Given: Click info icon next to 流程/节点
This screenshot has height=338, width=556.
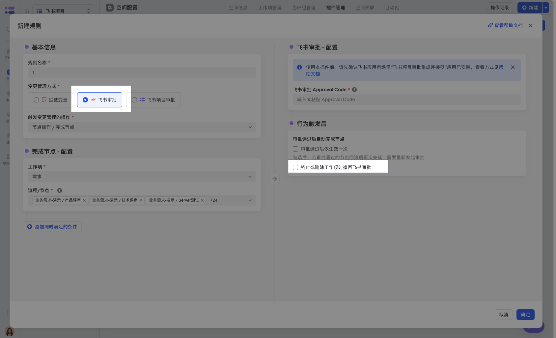Looking at the screenshot, I should coord(60,190).
